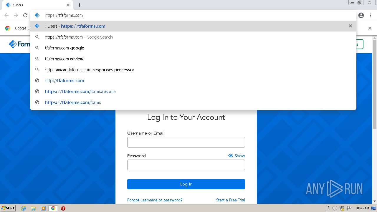The width and height of the screenshot is (377, 212).
Task: Click the page vertical scrollbar
Action: (375, 84)
